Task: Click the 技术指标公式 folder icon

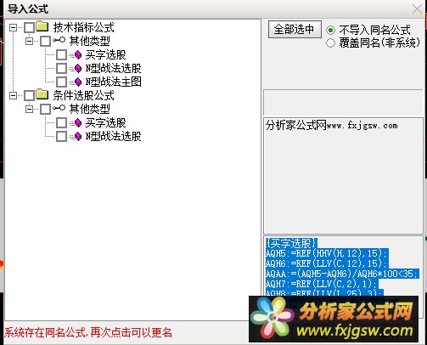Action: click(42, 26)
